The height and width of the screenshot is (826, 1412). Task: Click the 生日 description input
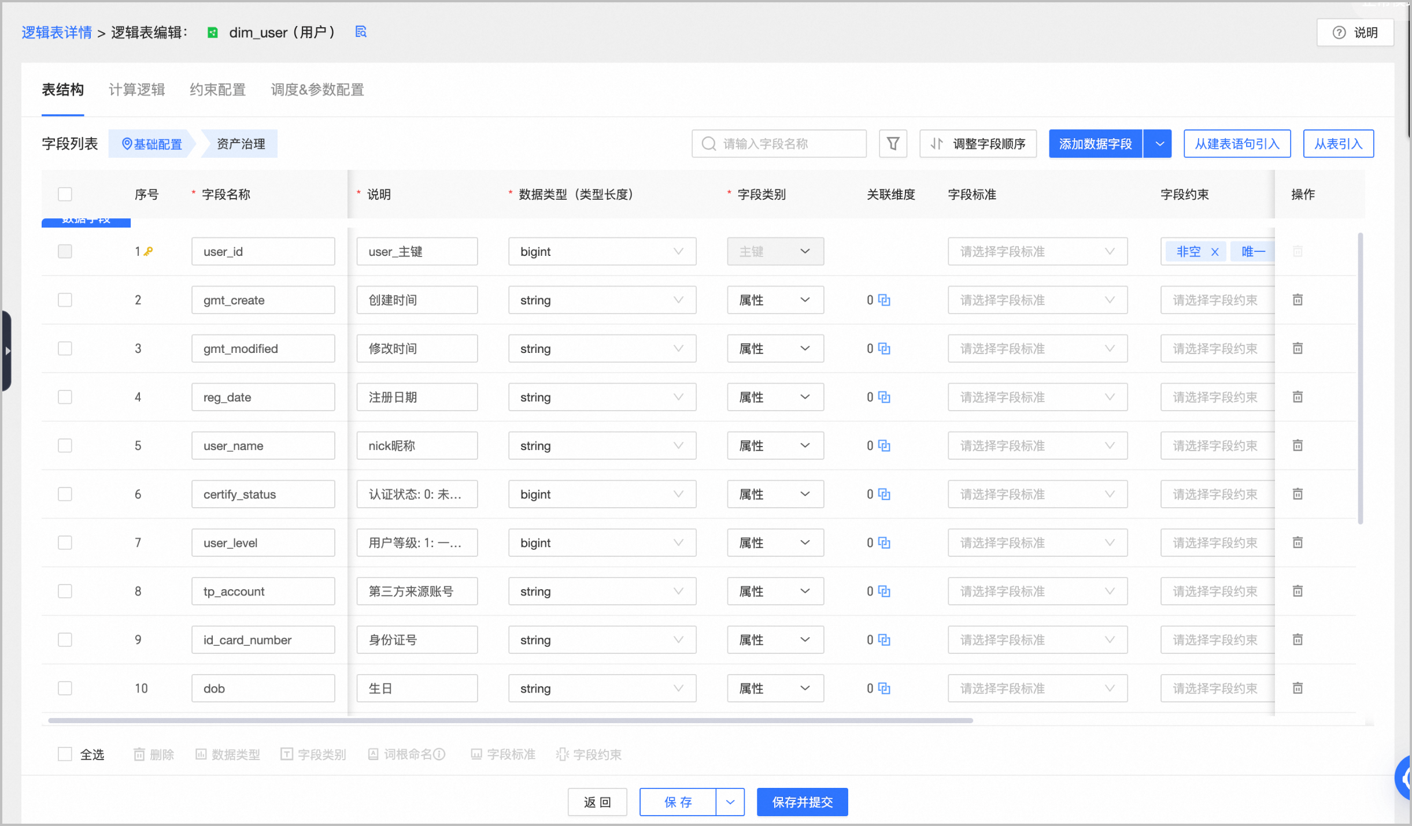point(417,688)
